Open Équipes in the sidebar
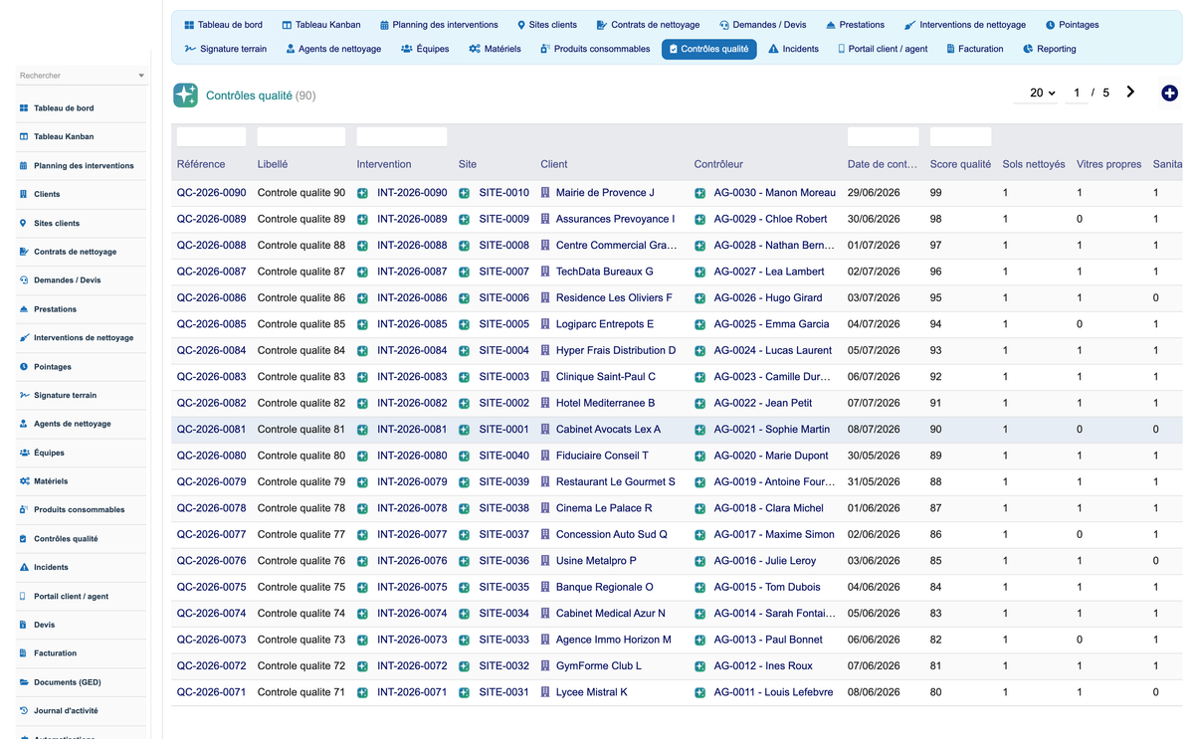This screenshot has width=1194, height=739. tap(49, 453)
